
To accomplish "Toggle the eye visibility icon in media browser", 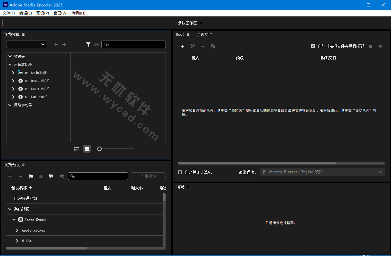I will tap(96, 44).
